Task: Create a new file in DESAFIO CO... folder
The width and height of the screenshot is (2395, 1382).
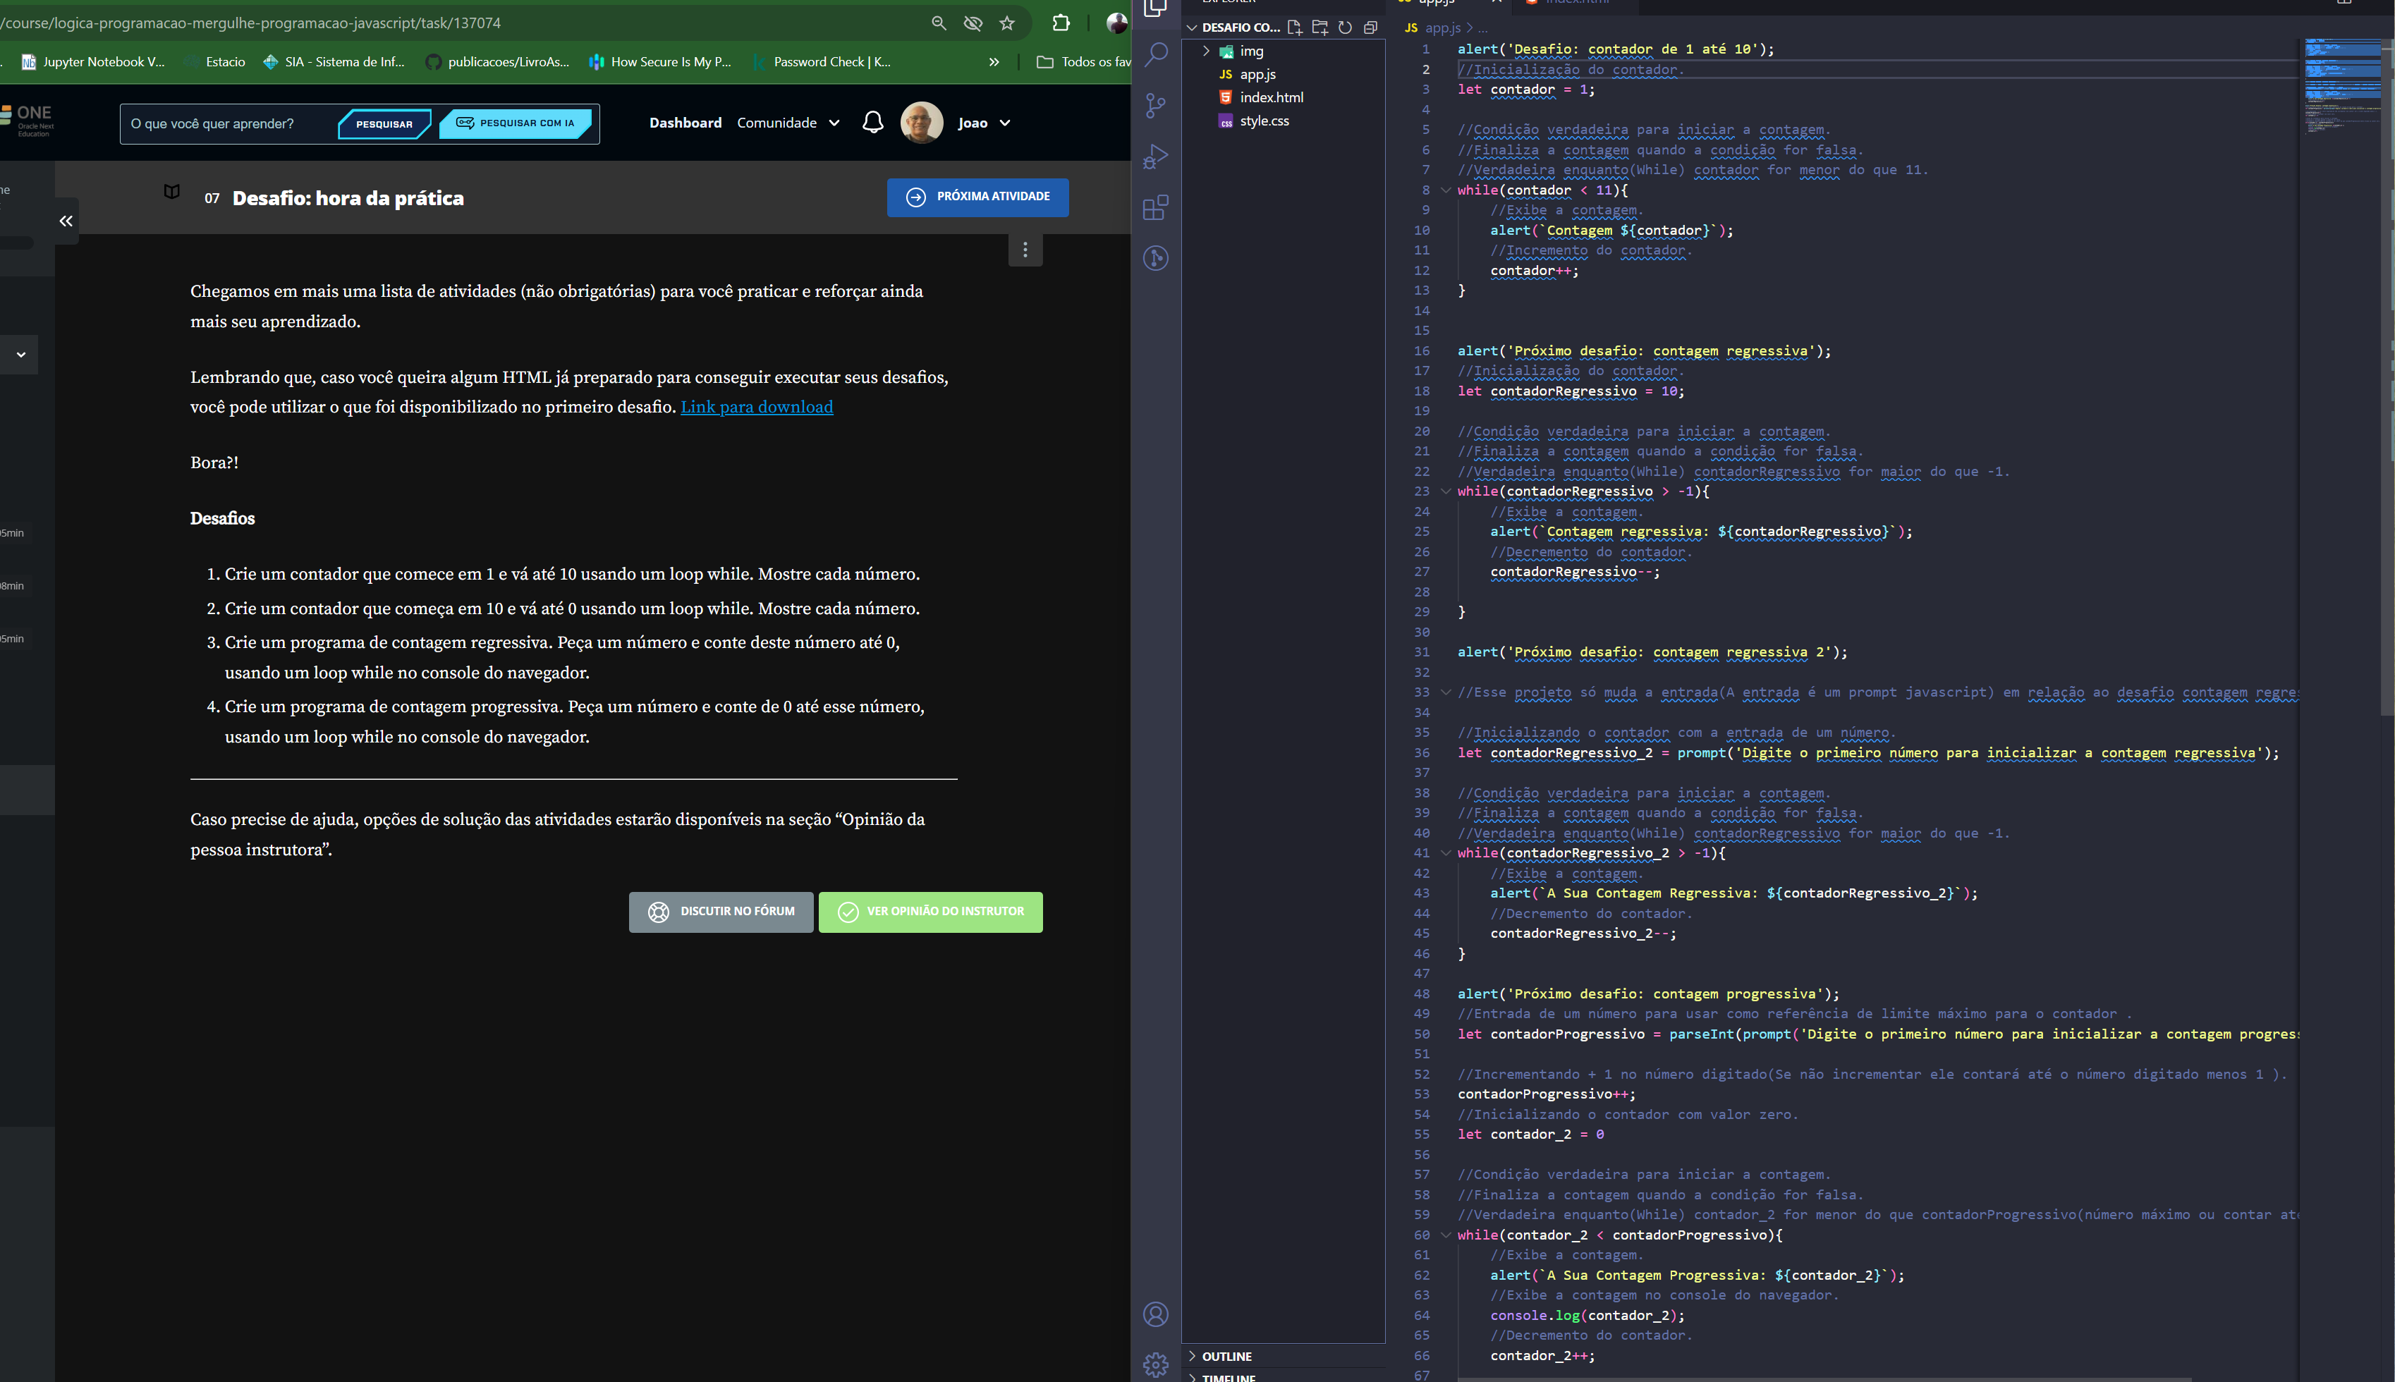Action: [1295, 27]
